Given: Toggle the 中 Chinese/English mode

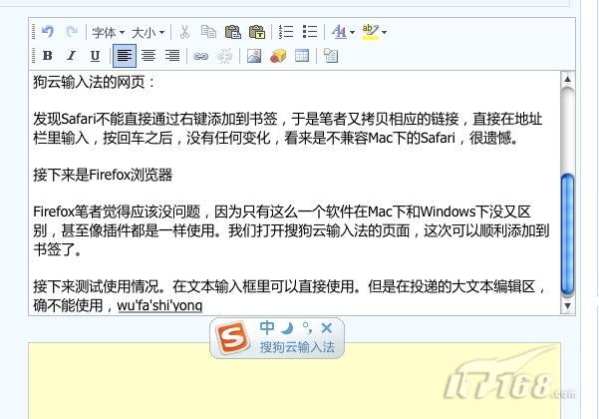Looking at the screenshot, I should [x=267, y=327].
